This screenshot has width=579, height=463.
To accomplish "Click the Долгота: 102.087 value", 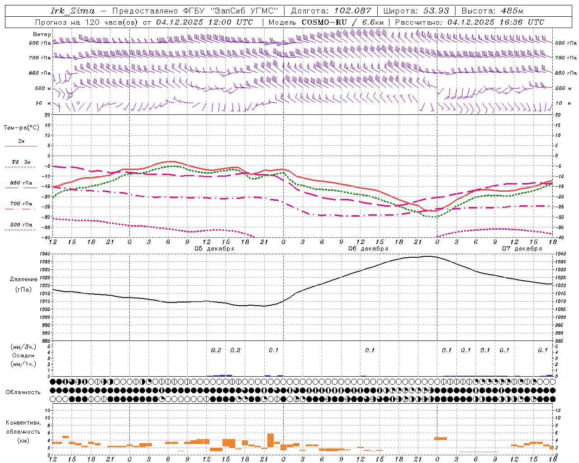I will (331, 11).
